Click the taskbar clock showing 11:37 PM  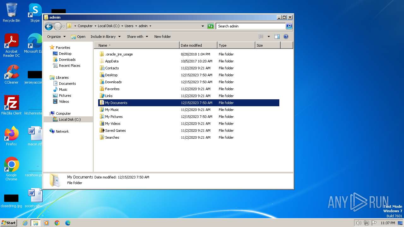(x=388, y=223)
